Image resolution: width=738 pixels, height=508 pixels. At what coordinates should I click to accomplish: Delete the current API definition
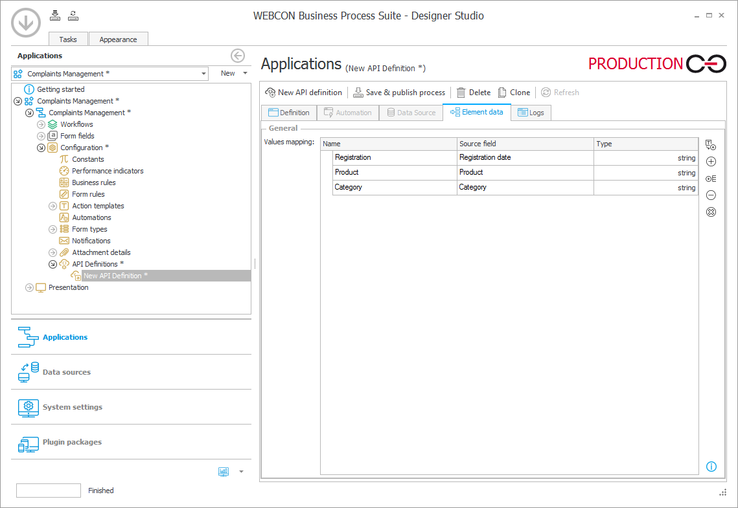click(x=474, y=93)
